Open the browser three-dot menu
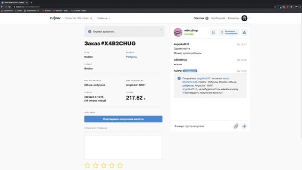 point(300,7)
